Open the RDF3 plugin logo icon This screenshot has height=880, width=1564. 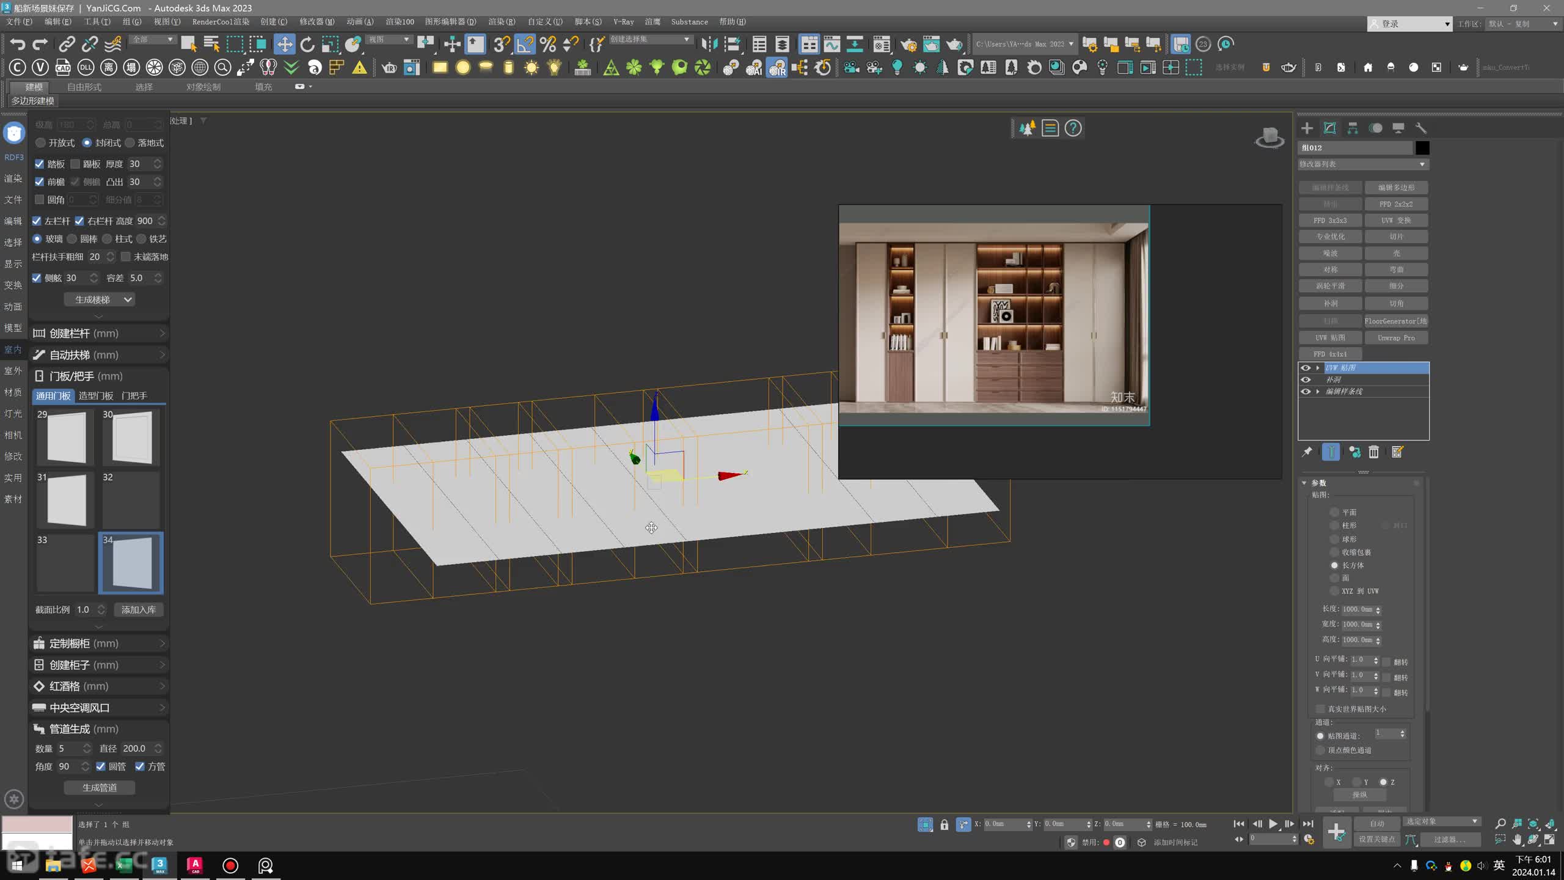tap(13, 133)
